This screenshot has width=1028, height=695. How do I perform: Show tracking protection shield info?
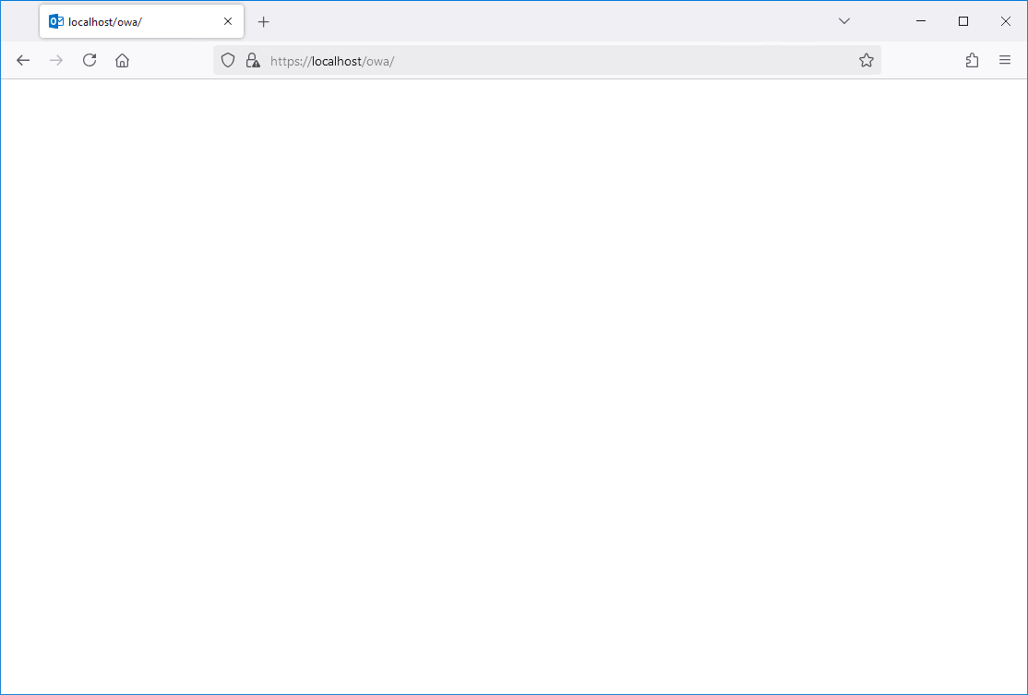[228, 61]
